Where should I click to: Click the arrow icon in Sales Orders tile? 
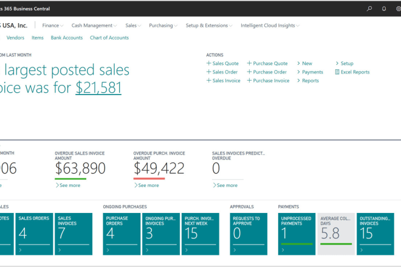click(x=21, y=250)
